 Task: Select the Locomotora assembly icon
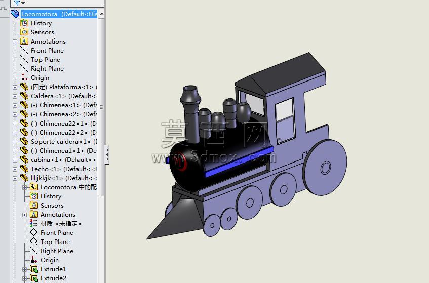15,13
